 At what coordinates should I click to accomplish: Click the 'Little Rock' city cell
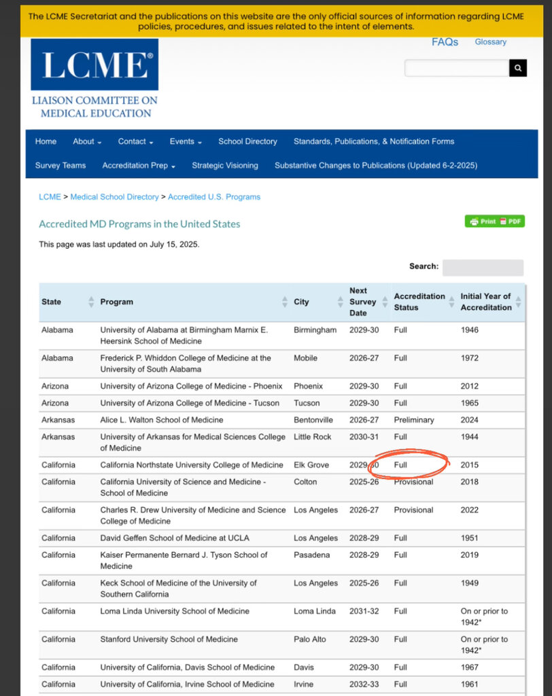(312, 437)
